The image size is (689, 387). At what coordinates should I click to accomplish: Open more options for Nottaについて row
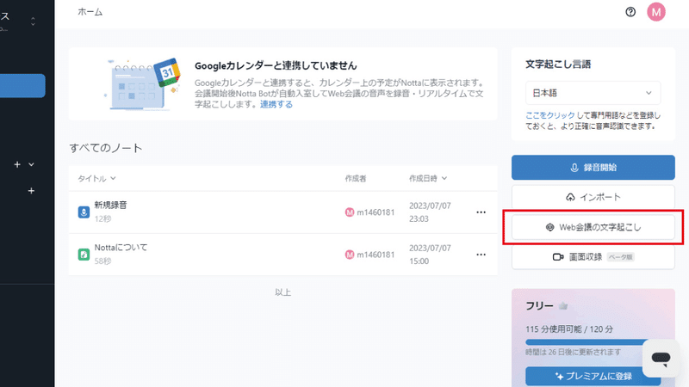481,255
